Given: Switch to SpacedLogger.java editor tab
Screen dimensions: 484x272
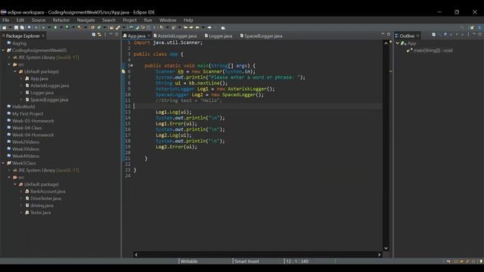Looking at the screenshot, I should 261,36.
